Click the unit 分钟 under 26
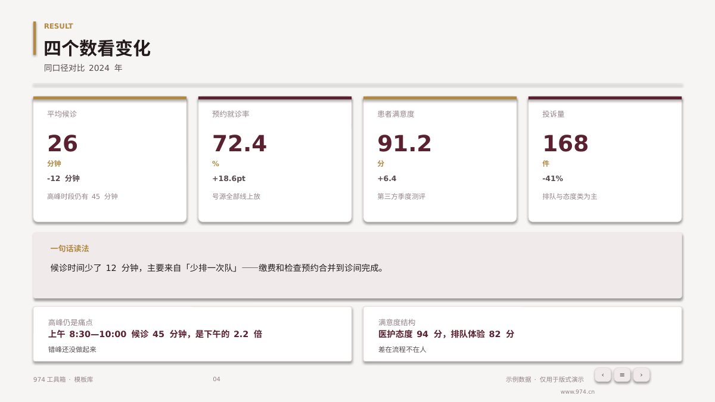This screenshot has height=402, width=715. (54, 164)
